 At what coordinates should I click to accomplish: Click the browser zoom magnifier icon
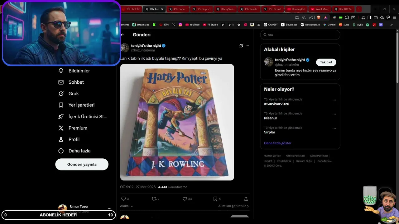pos(304,17)
